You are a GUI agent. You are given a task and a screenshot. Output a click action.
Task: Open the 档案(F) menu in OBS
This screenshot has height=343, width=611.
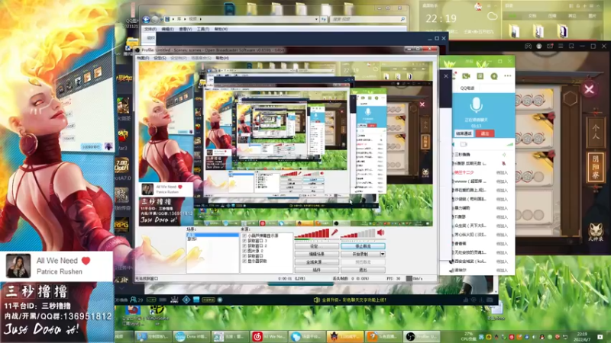[143, 58]
